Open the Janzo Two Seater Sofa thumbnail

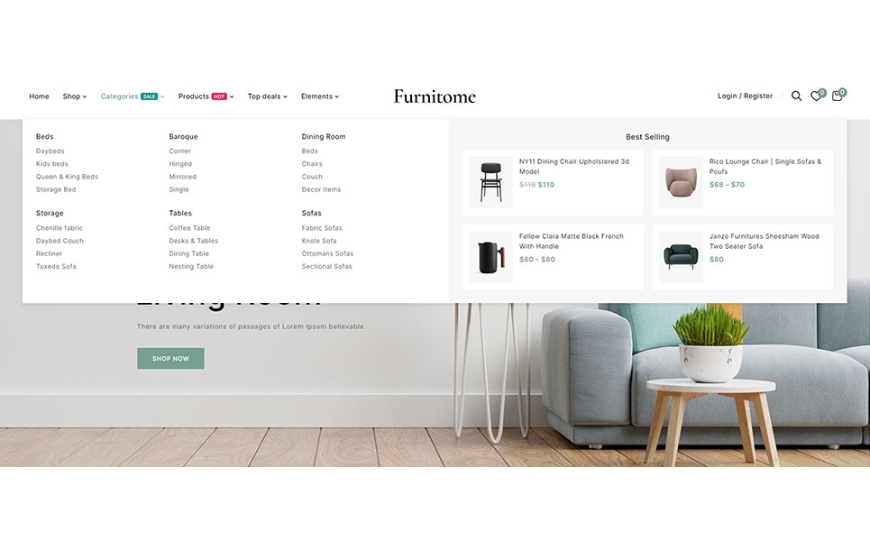(681, 257)
